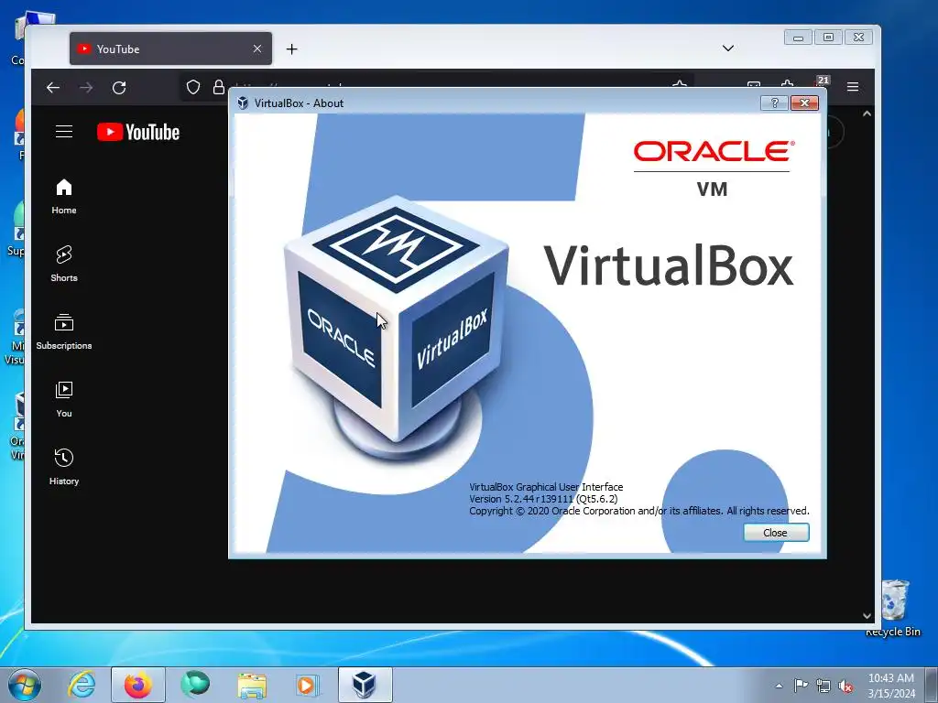Switch to VirtualBox in the taskbar
Screen dimensions: 938x703
pos(365,685)
